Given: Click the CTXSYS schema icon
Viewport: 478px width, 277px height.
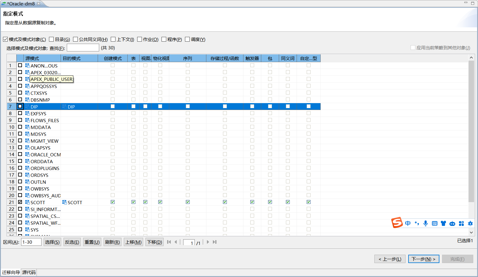Looking at the screenshot, I should 27,93.
